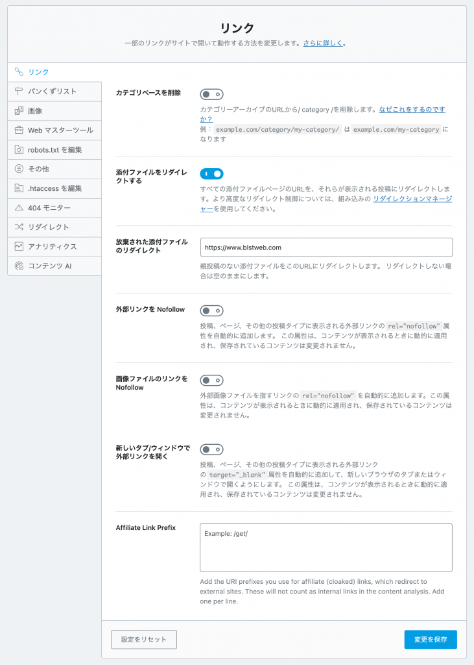Follow the さらに詳しく link
The height and width of the screenshot is (665, 474).
(x=323, y=44)
